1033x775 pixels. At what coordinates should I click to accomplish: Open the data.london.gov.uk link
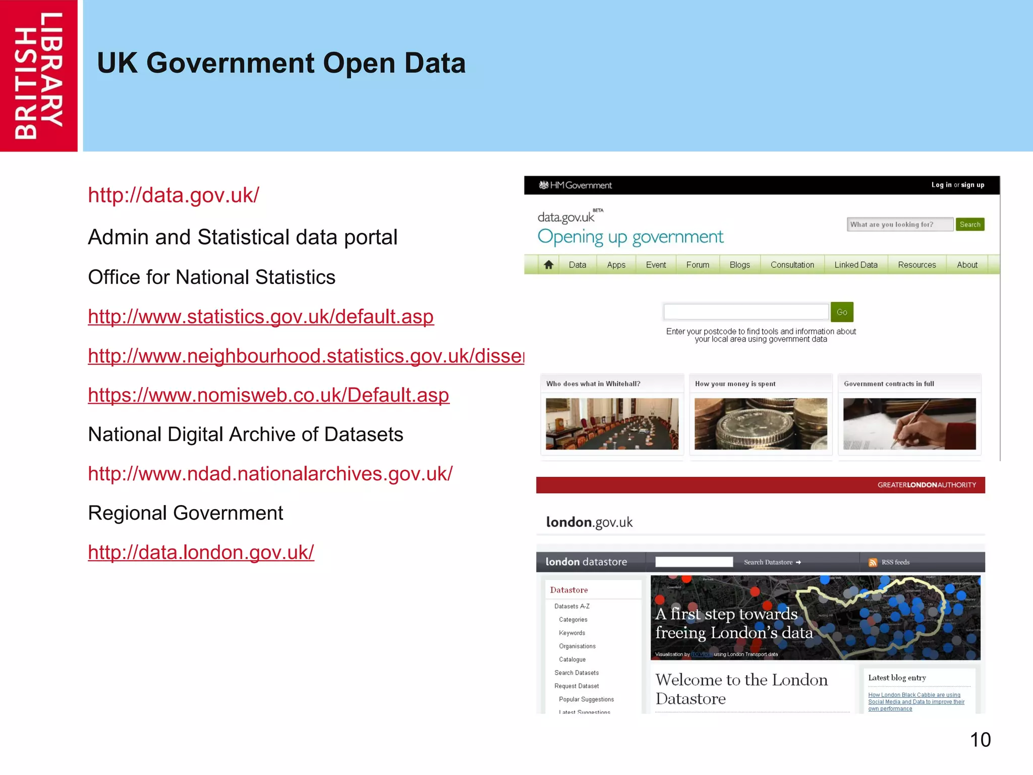pos(201,552)
